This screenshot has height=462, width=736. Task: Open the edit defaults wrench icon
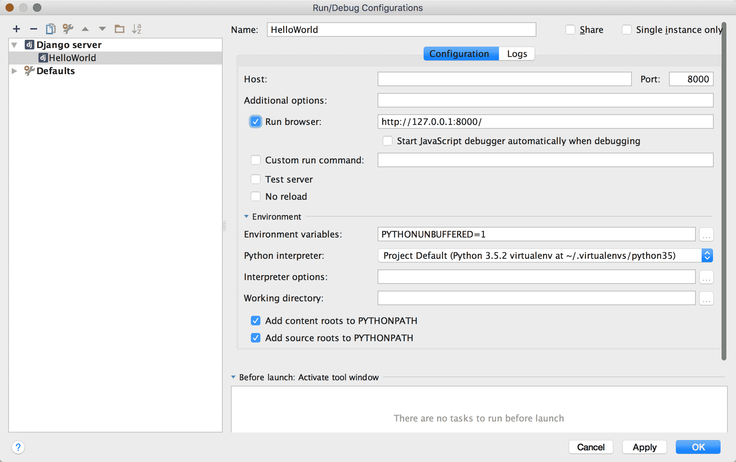pyautogui.click(x=68, y=29)
